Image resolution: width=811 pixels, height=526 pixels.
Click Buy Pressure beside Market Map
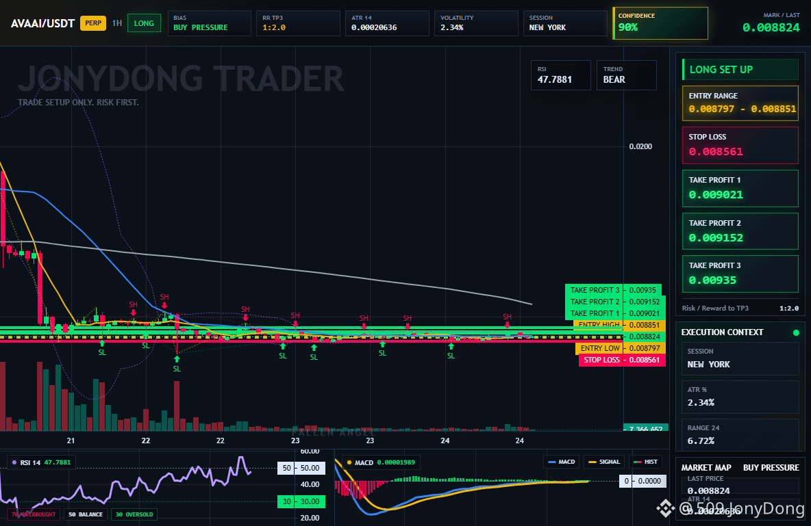point(771,467)
